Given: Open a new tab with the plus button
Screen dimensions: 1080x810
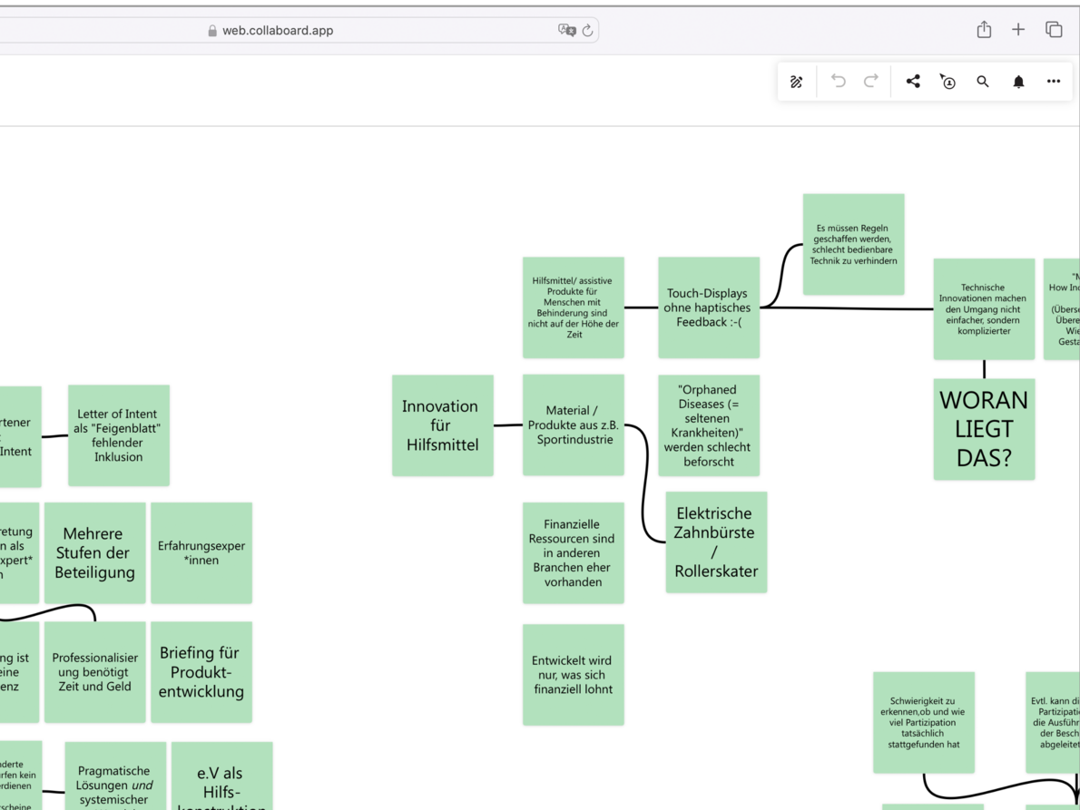Looking at the screenshot, I should tap(1017, 29).
